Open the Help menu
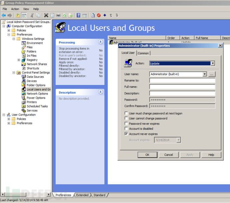The height and width of the screenshot is (203, 230). [x=36, y=9]
